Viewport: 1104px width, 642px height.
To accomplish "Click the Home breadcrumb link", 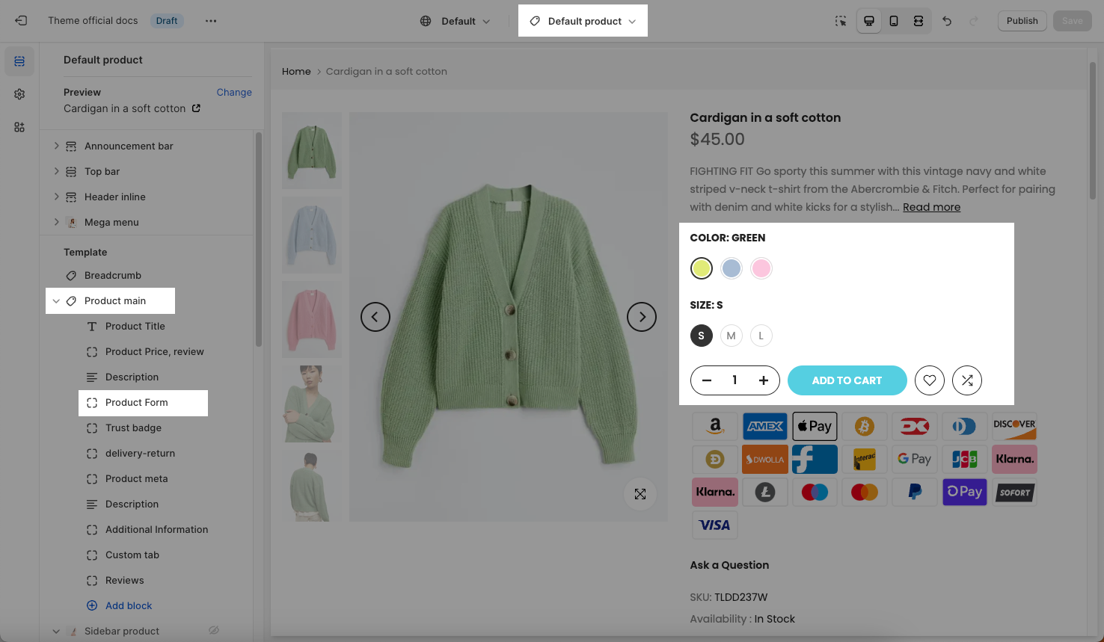I will tap(296, 72).
